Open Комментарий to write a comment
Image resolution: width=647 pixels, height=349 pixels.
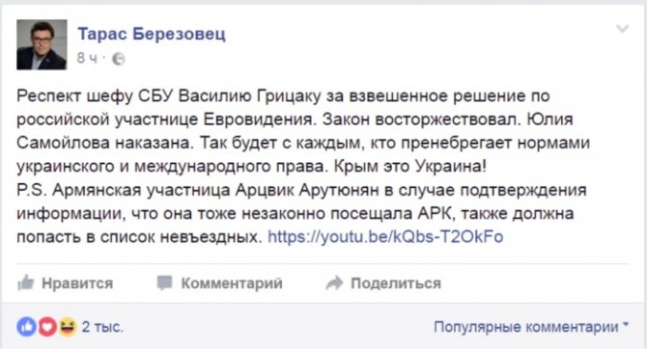pyautogui.click(x=219, y=283)
